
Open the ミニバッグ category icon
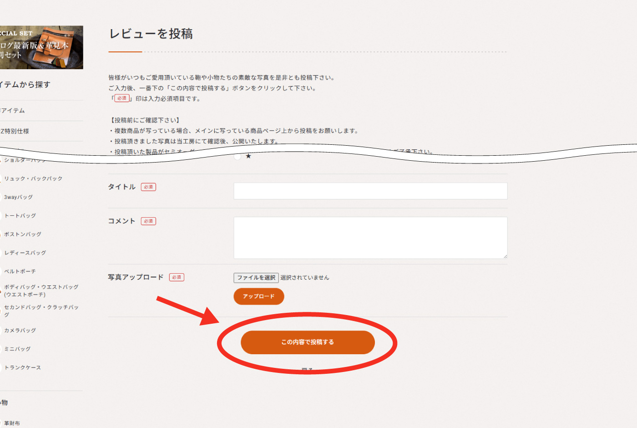(1, 349)
